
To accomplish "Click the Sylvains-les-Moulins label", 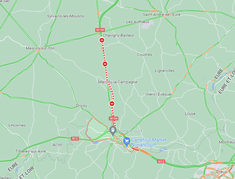I will [x=66, y=16].
